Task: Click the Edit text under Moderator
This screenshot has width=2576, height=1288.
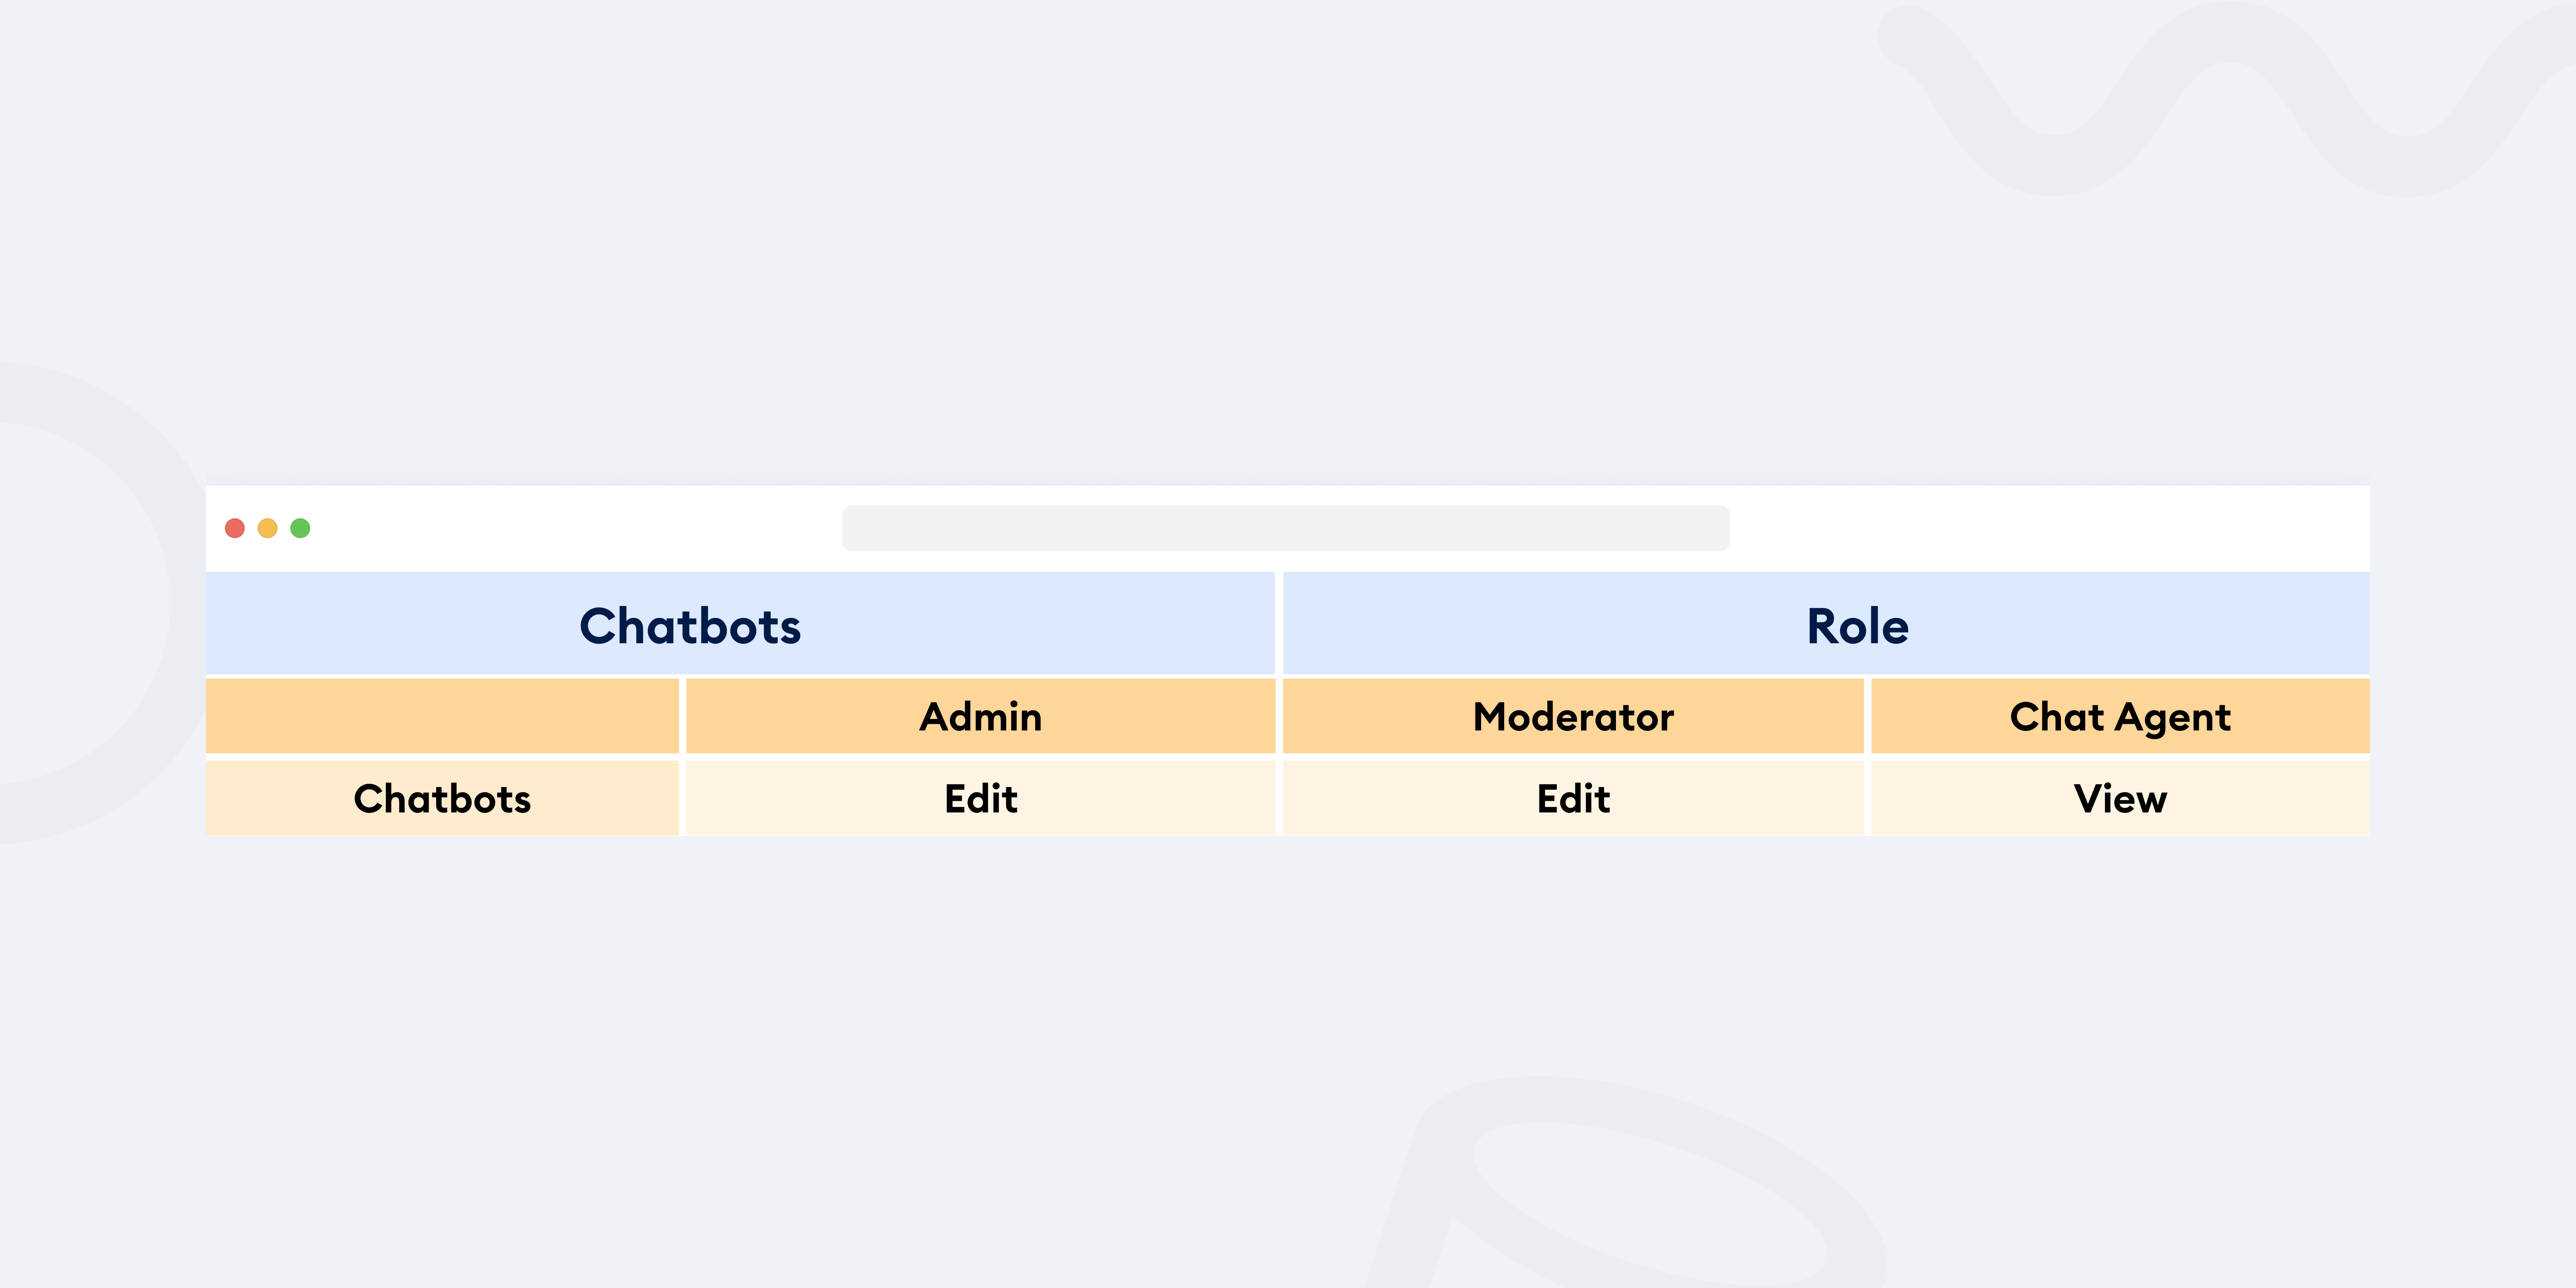Action: pyautogui.click(x=1573, y=798)
